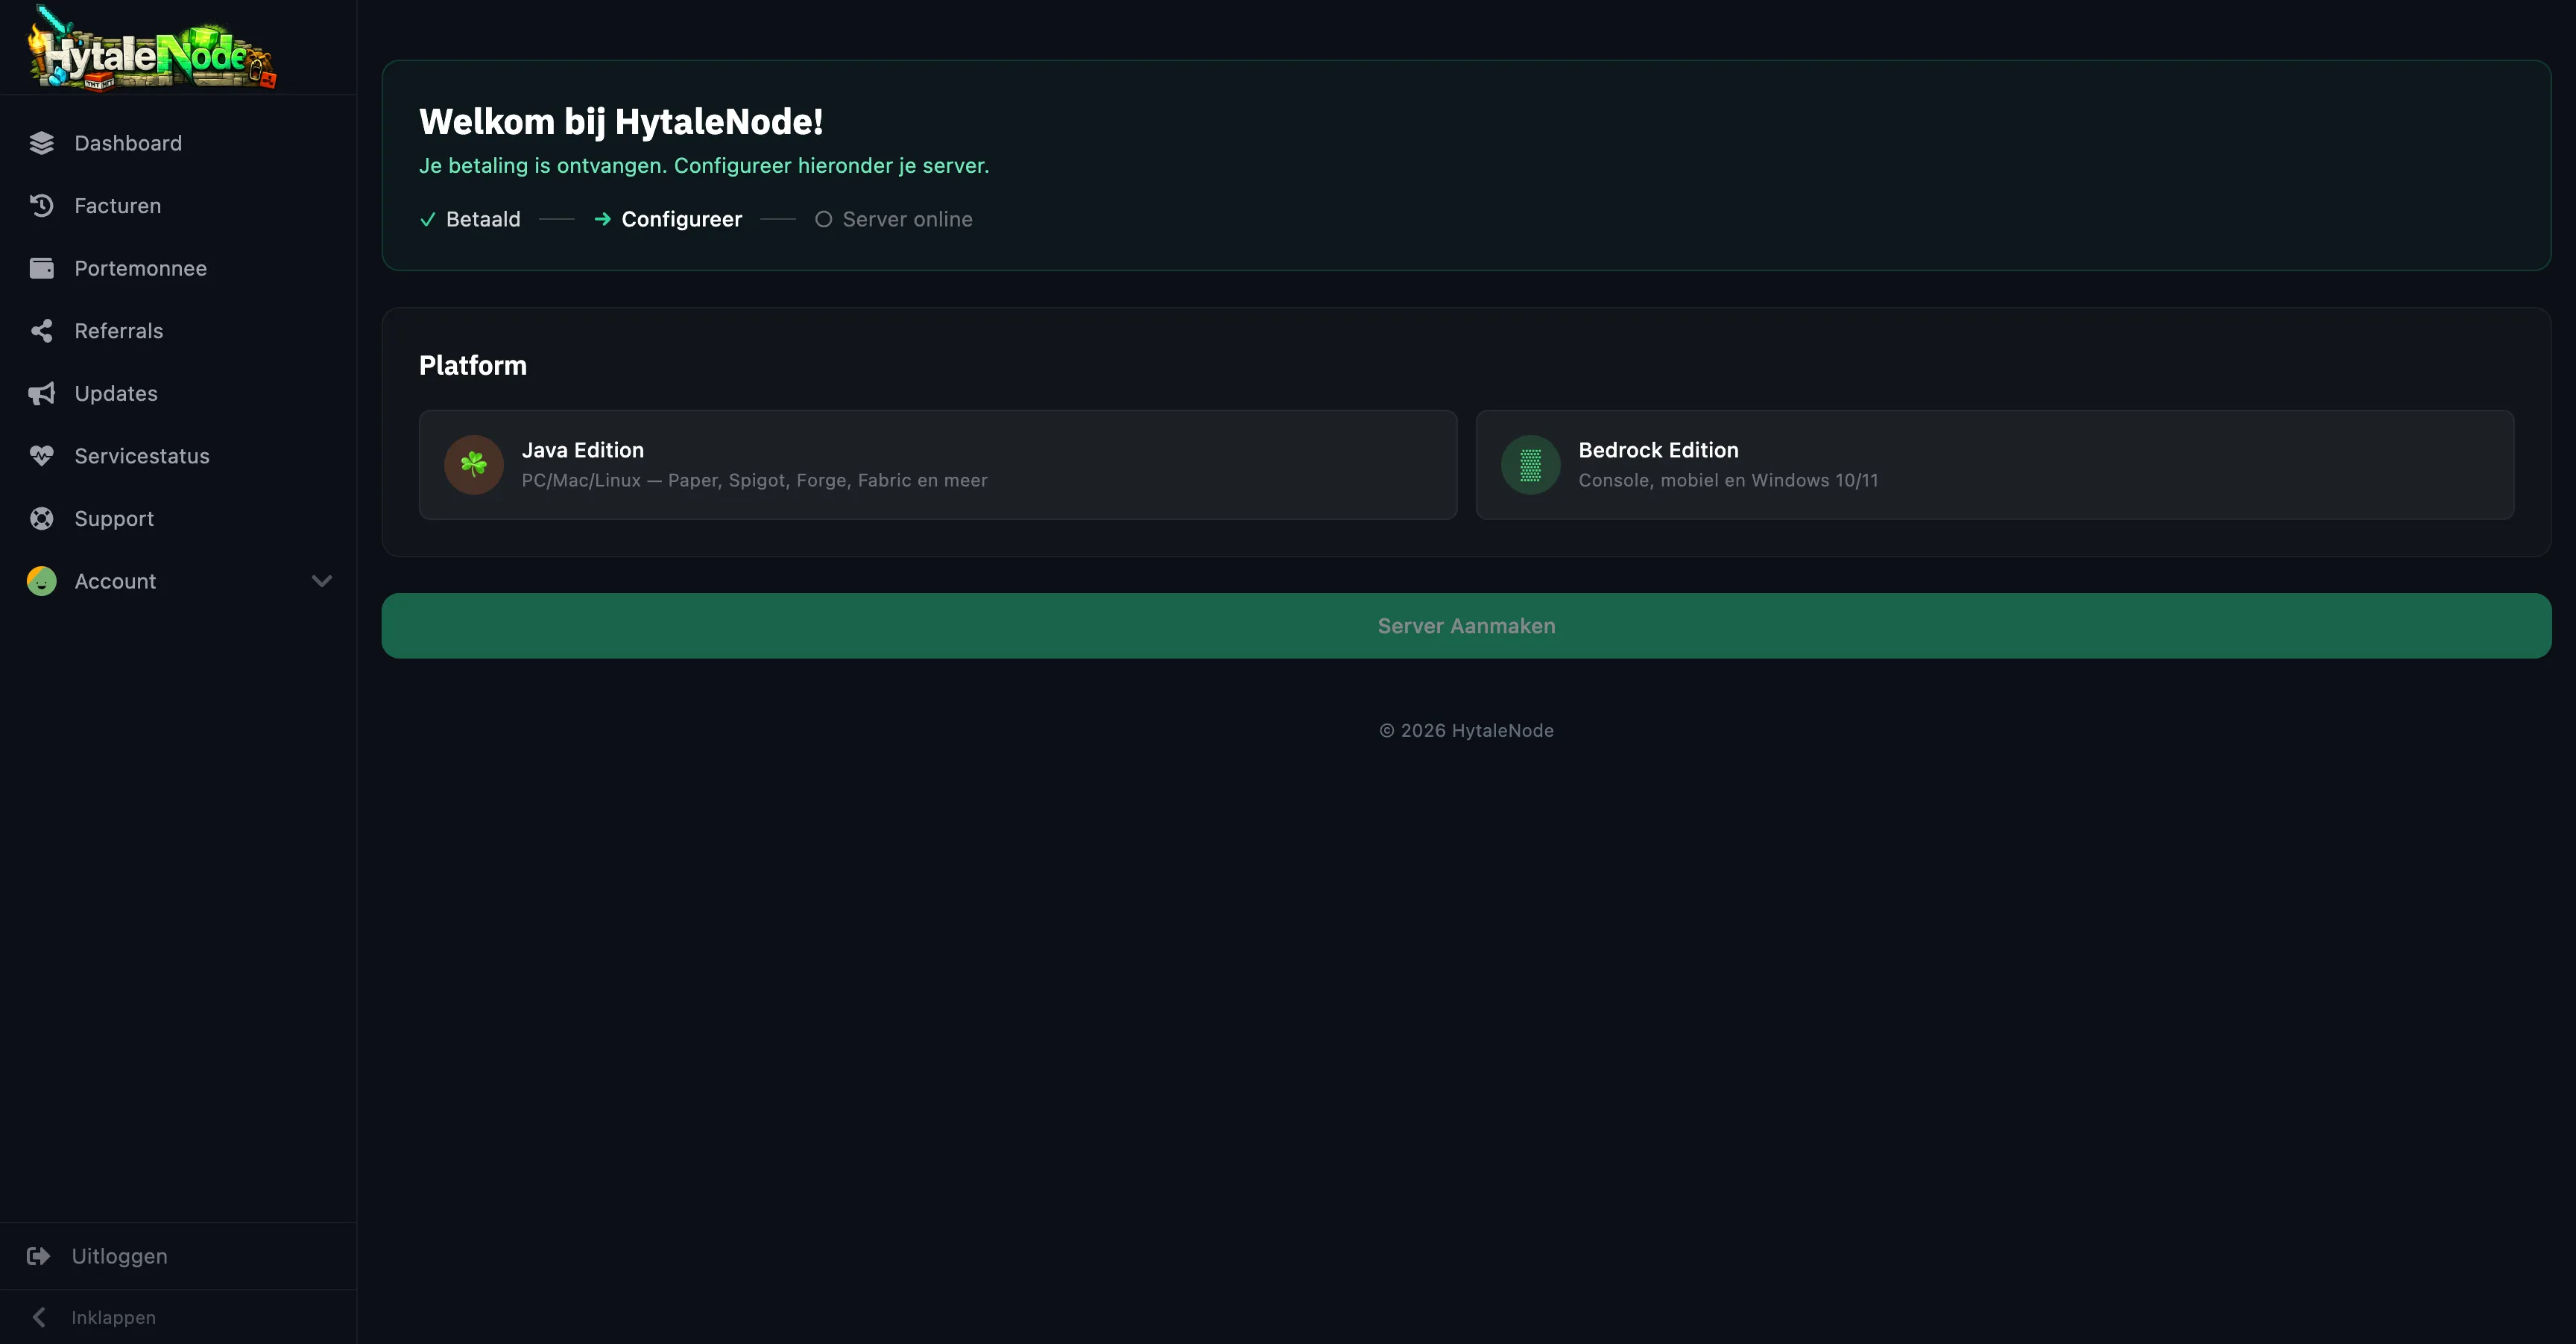The width and height of the screenshot is (2576, 1344).
Task: Go to Facturen in sidebar
Action: 178,206
